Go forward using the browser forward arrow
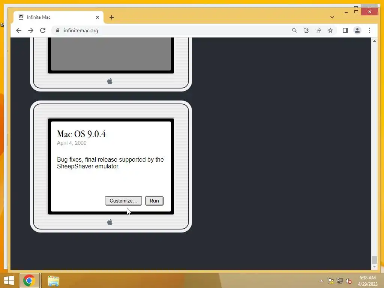This screenshot has width=384, height=288. coord(31,30)
